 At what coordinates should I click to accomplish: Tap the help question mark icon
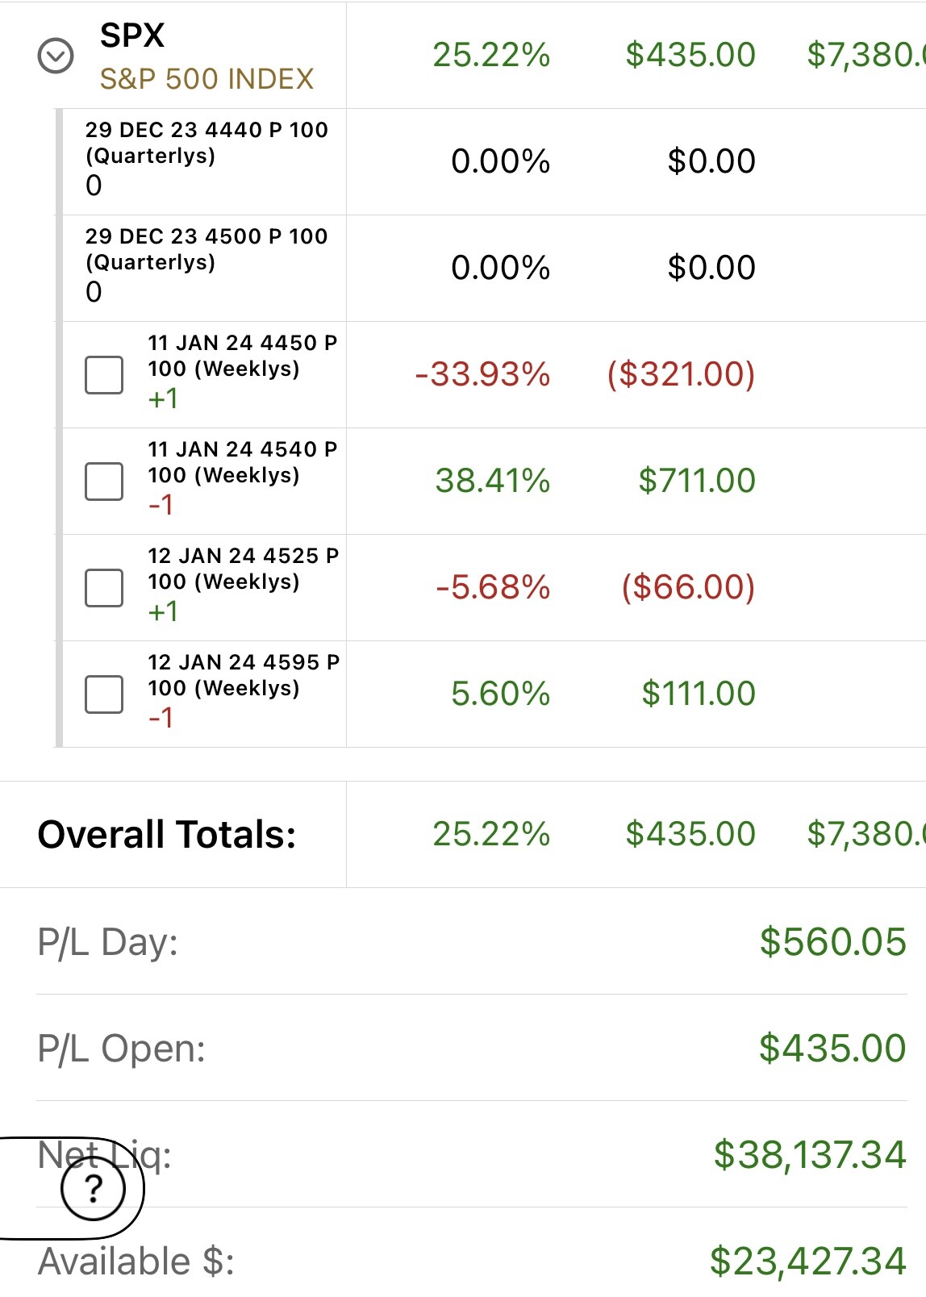pos(94,1188)
